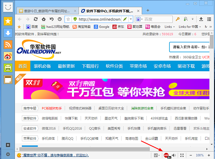
Task: Click the vertical page scrollbar thumb
Action: point(212,42)
